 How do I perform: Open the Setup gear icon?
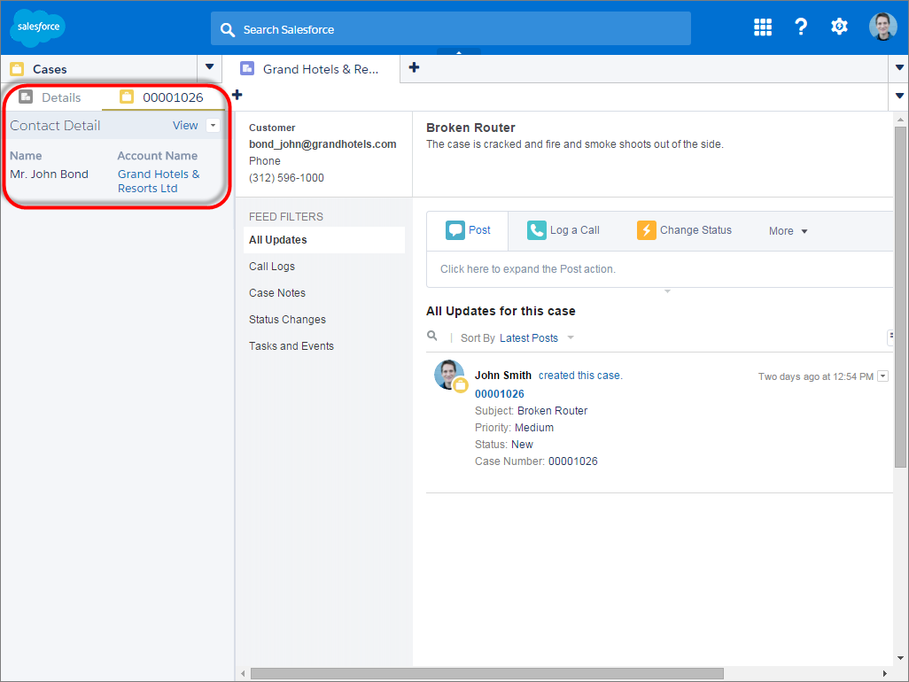pos(839,27)
